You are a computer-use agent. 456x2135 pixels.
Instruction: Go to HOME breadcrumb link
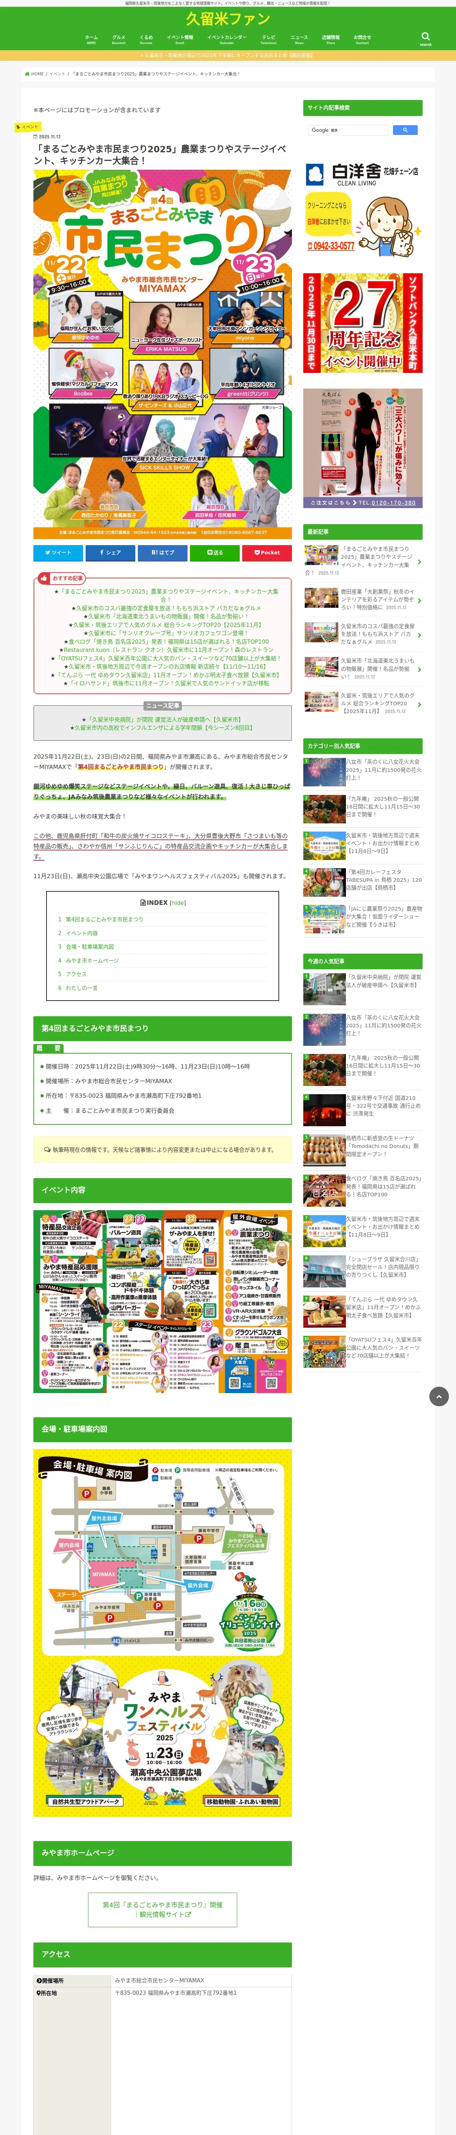point(35,74)
